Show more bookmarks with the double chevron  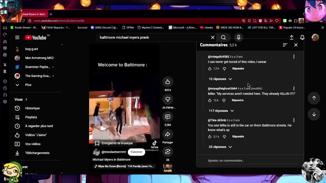322,27
